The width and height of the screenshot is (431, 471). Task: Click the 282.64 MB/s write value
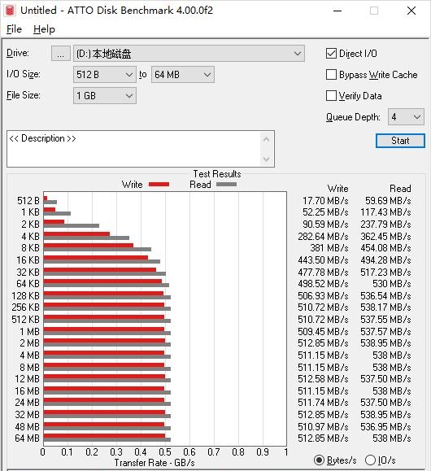coord(323,237)
